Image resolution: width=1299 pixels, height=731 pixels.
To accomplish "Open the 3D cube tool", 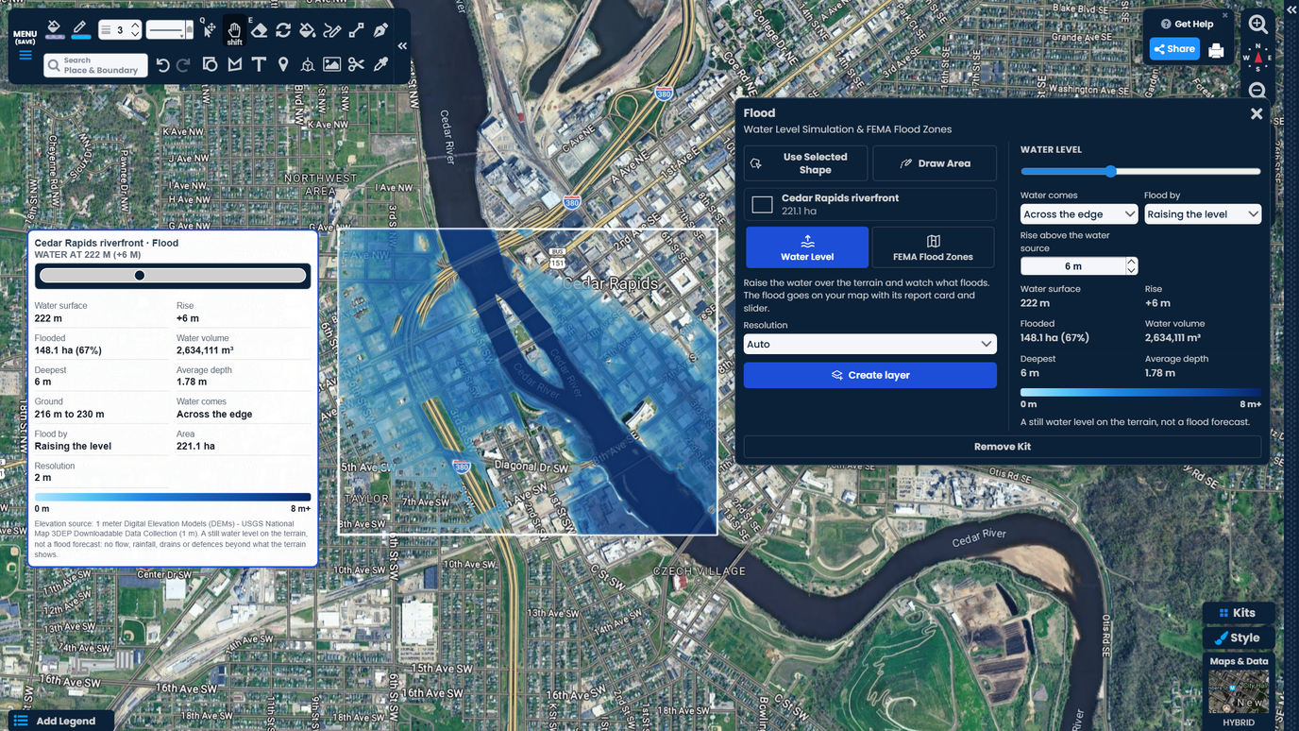I will click(308, 64).
